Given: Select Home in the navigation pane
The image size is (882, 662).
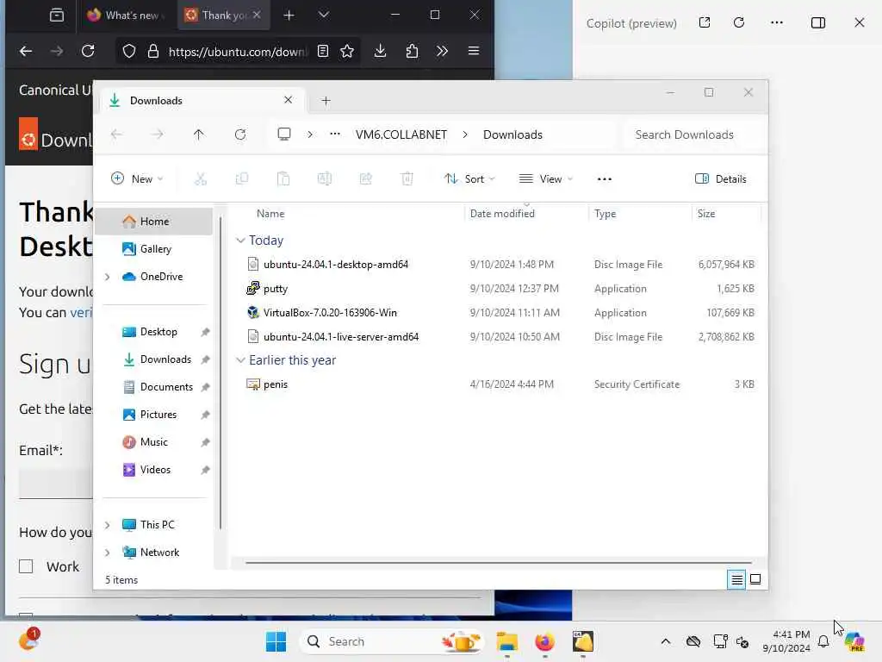Looking at the screenshot, I should click(154, 222).
